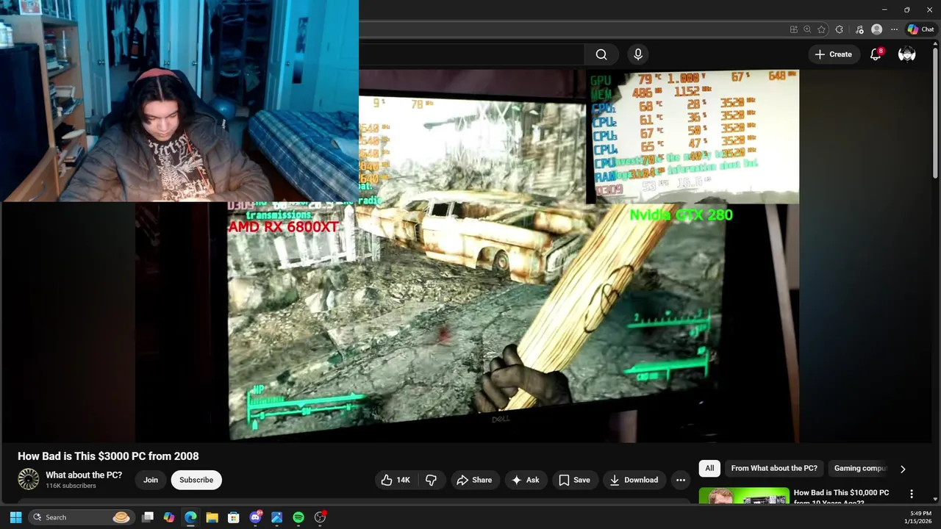Click the YouTube search magnifier button
Screen dimensions: 941x529
coord(601,54)
